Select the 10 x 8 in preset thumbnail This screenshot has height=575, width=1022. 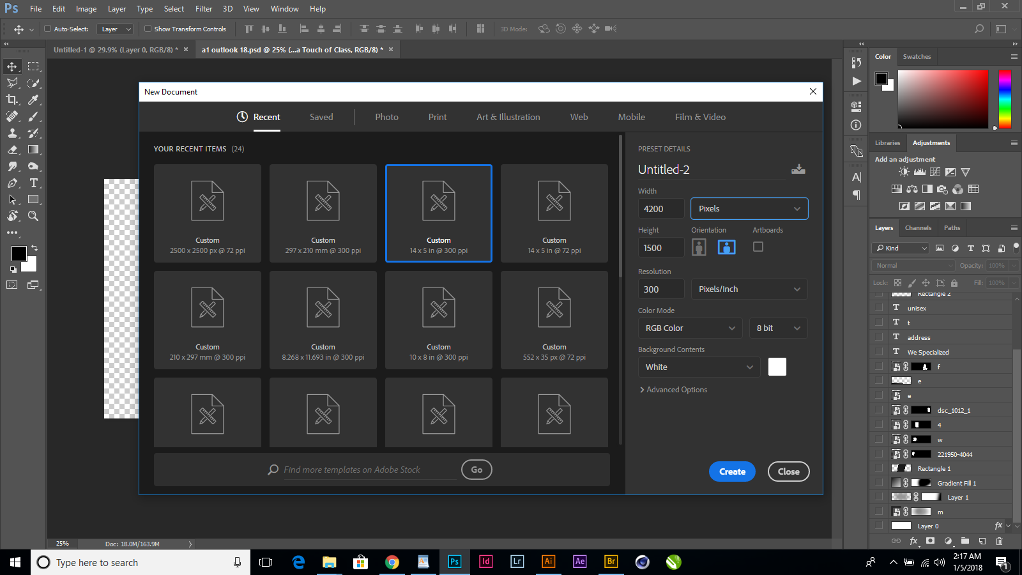point(438,319)
